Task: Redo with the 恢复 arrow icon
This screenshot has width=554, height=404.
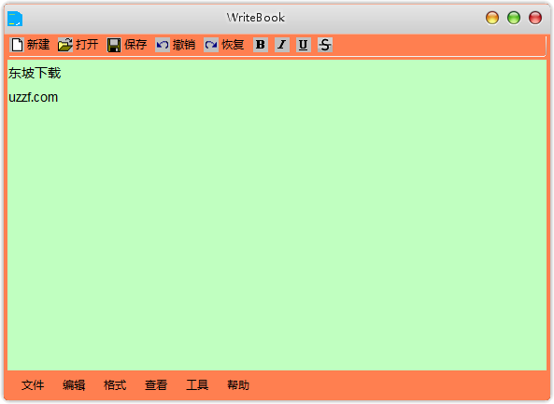Action: click(x=211, y=45)
